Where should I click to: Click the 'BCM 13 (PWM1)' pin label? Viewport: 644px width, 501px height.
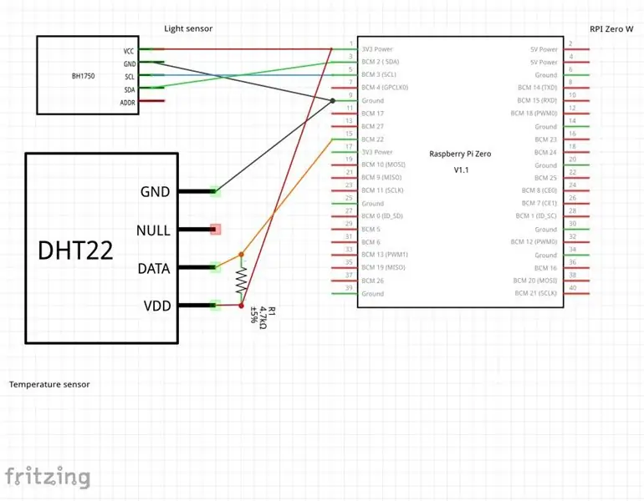385,255
